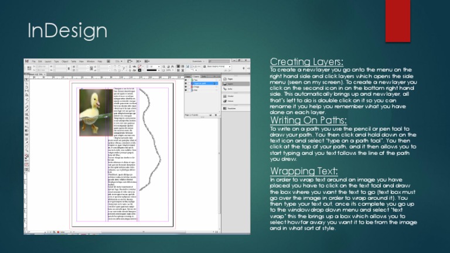Toggle eye icon of the bottom layer
Screen dimensions: 450x253
click(x=186, y=91)
